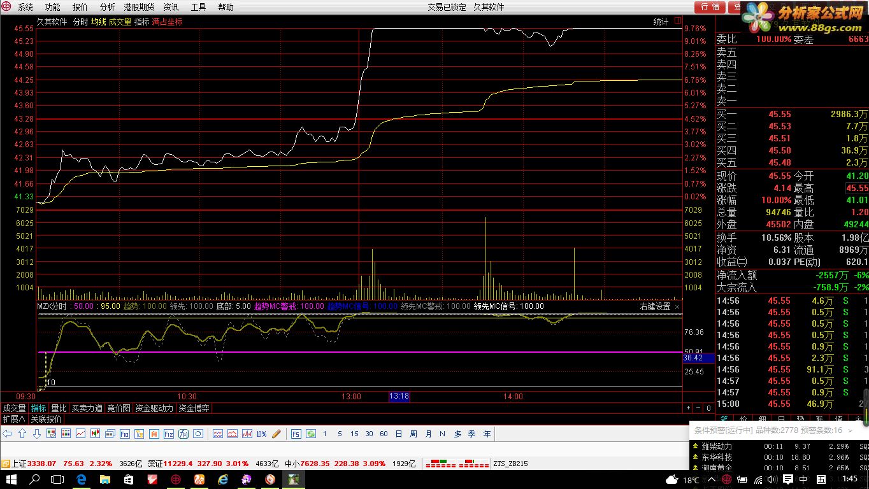This screenshot has width=869, height=489.
Task: Select the candlestick K-line chart icon
Action: 95,434
